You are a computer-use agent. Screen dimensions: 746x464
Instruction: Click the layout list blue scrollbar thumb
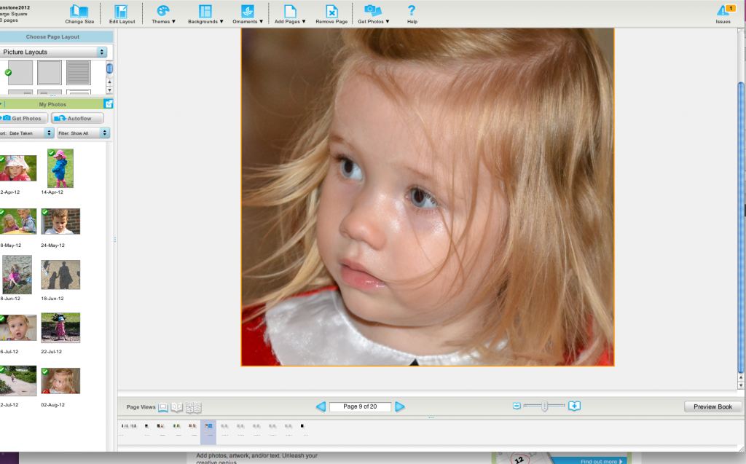click(x=109, y=68)
